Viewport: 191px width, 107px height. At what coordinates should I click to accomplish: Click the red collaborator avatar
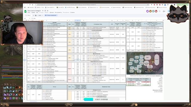tap(156, 11)
